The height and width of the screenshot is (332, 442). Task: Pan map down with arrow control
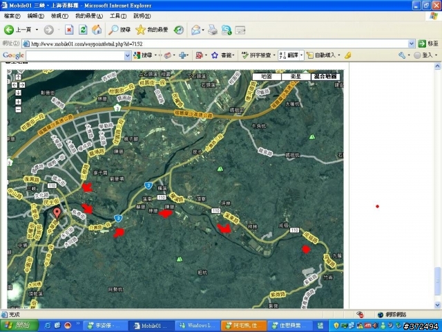coord(19,92)
